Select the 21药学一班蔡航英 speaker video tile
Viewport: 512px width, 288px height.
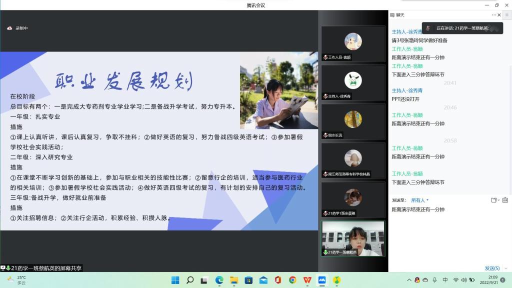coord(353,238)
